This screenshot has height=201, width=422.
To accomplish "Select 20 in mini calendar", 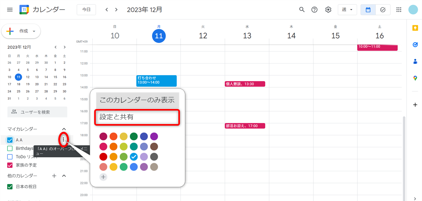I will coord(37,84).
